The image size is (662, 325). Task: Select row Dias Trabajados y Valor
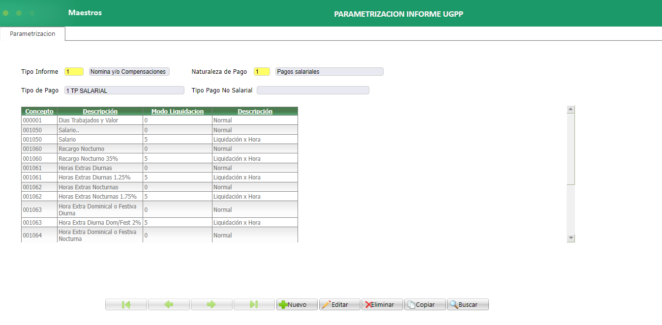159,120
